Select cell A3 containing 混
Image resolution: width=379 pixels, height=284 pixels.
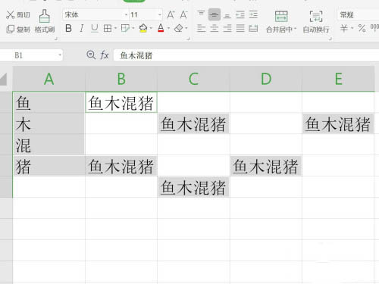pyautogui.click(x=49, y=145)
